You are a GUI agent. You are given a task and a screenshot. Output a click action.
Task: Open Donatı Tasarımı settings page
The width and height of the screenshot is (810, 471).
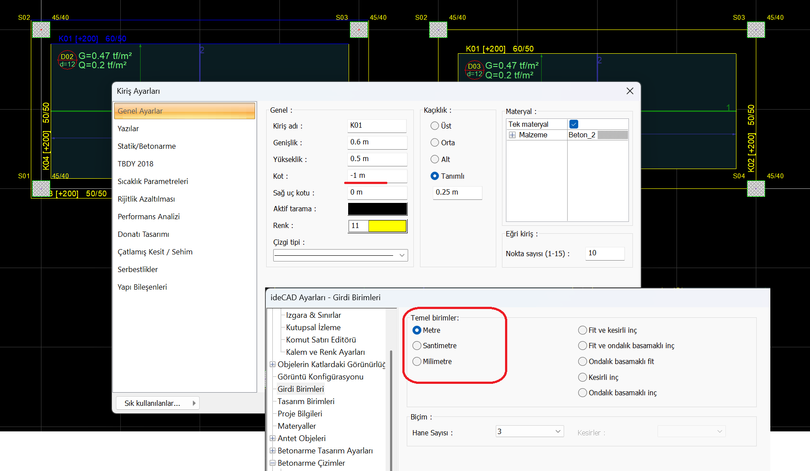[x=144, y=234]
